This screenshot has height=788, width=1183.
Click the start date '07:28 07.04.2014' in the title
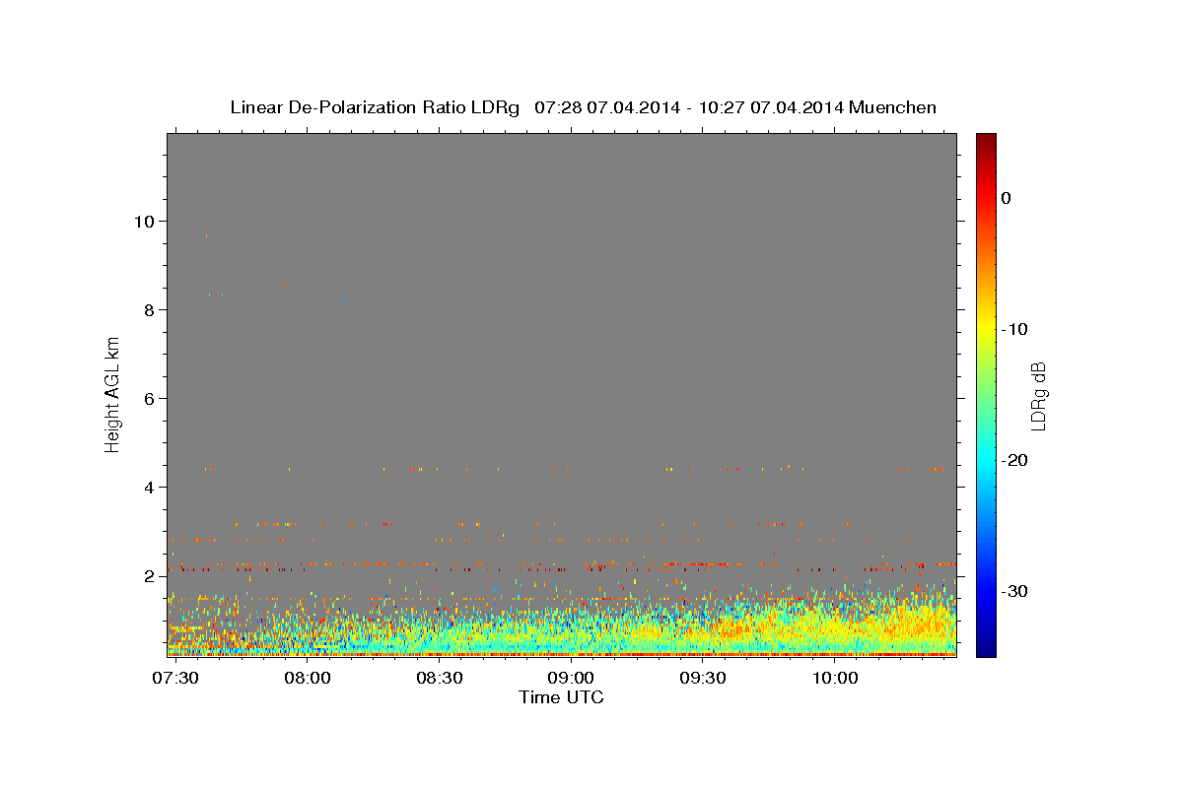607,107
